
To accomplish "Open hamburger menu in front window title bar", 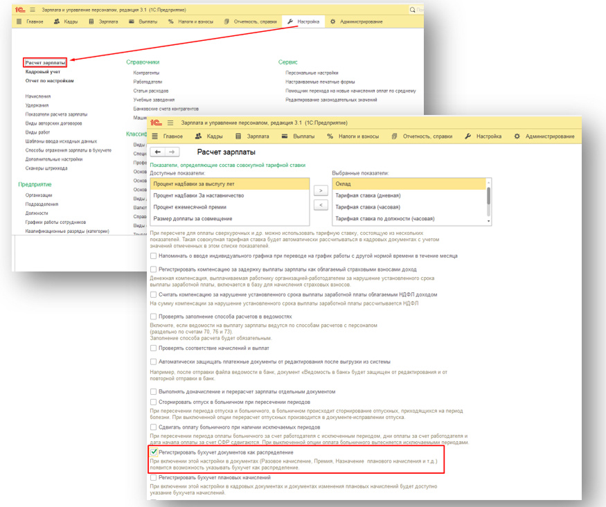I will pyautogui.click(x=170, y=123).
